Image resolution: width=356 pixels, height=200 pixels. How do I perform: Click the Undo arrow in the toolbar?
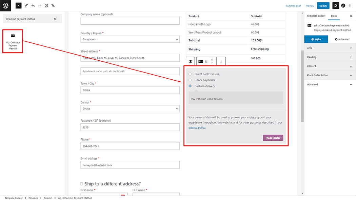(33, 6)
